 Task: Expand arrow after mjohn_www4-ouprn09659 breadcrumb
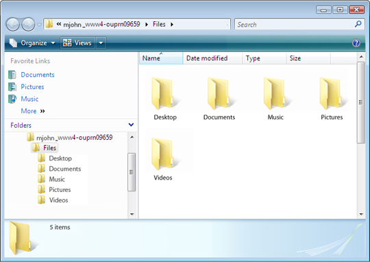147,24
